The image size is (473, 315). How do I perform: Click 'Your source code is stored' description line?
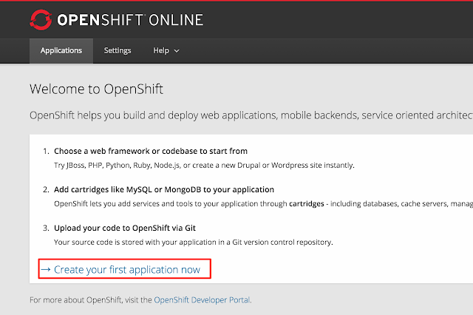pos(194,243)
